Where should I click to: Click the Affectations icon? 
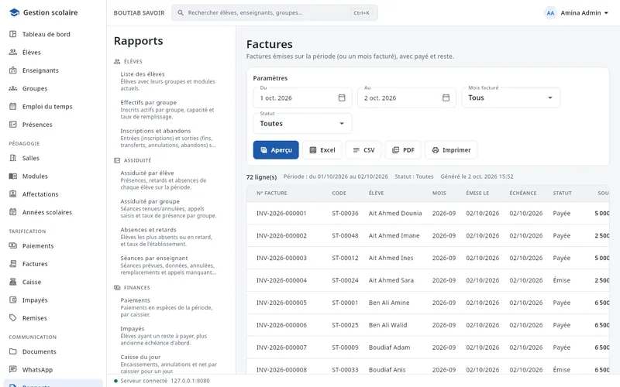coord(13,194)
